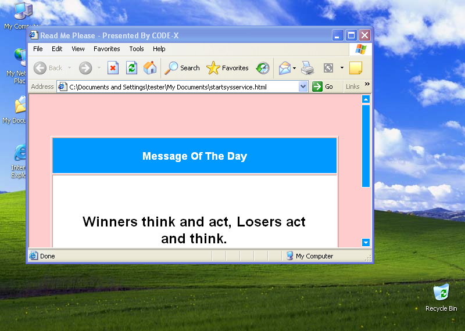The height and width of the screenshot is (331, 465).
Task: Click the Read Me Please title bar text
Action: pos(109,35)
